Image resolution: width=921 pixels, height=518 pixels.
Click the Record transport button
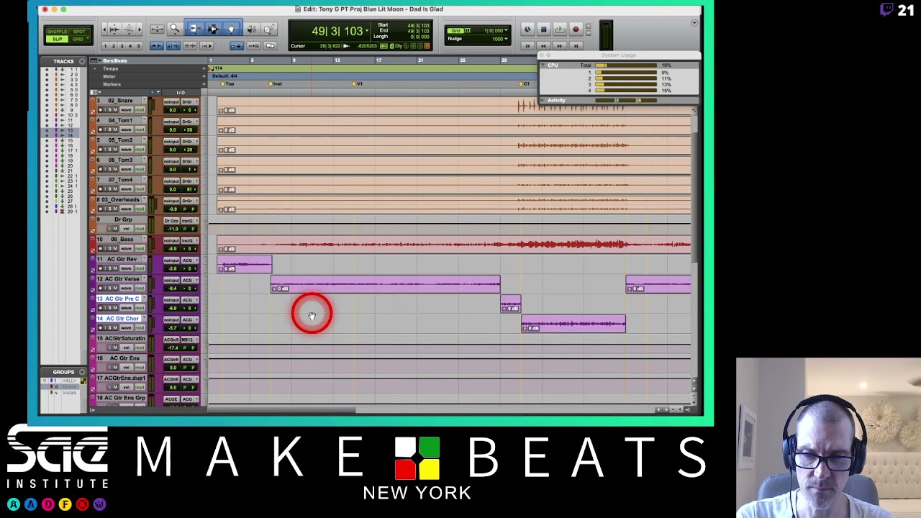pyautogui.click(x=576, y=29)
